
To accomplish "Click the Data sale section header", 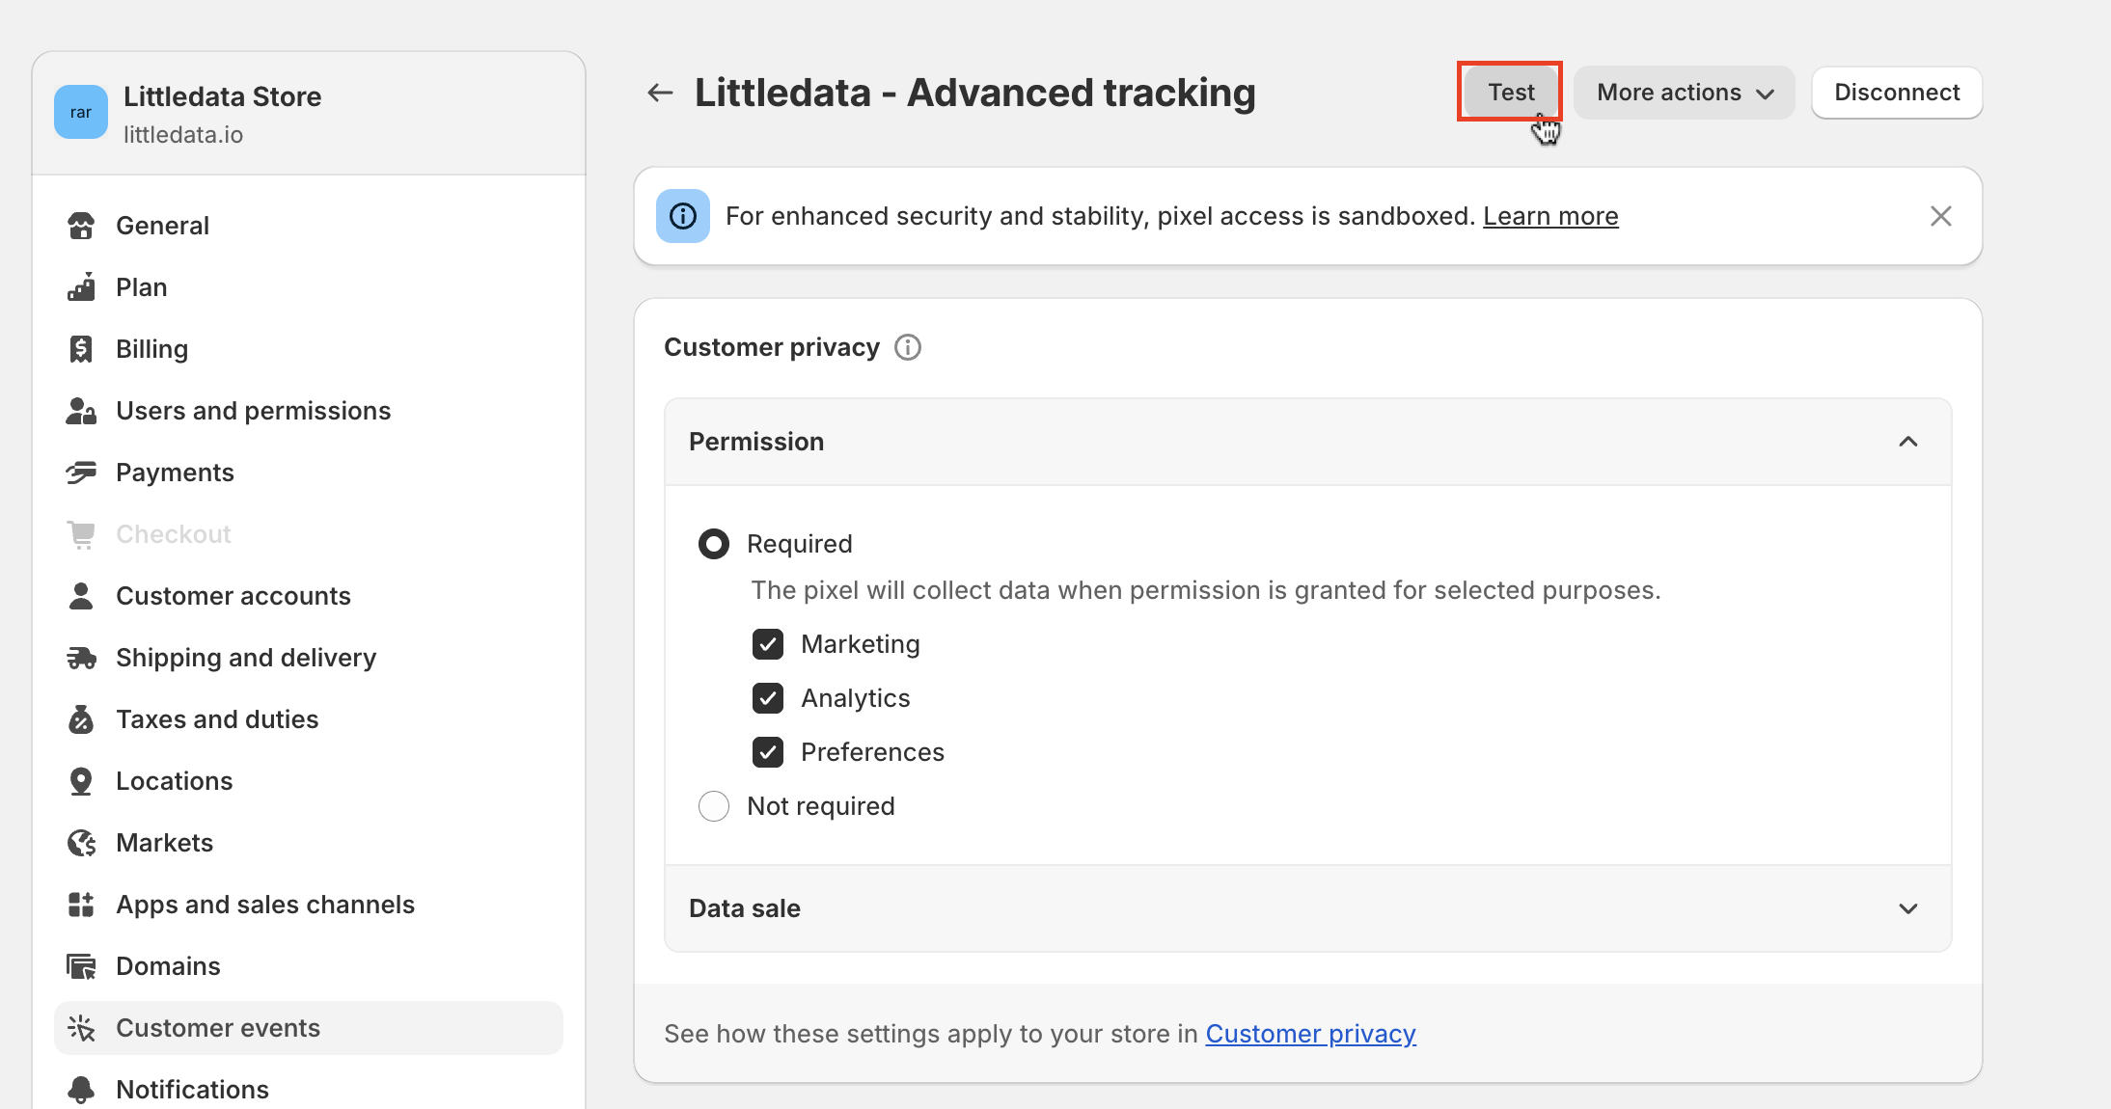I will click(1308, 908).
